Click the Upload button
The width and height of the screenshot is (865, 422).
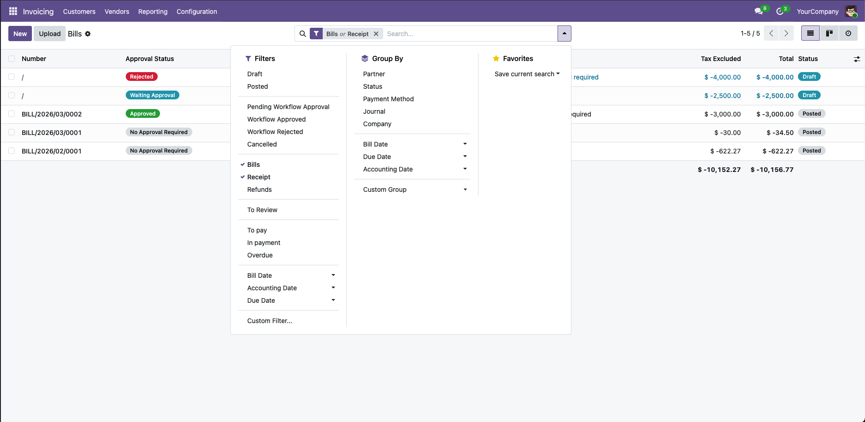point(49,33)
